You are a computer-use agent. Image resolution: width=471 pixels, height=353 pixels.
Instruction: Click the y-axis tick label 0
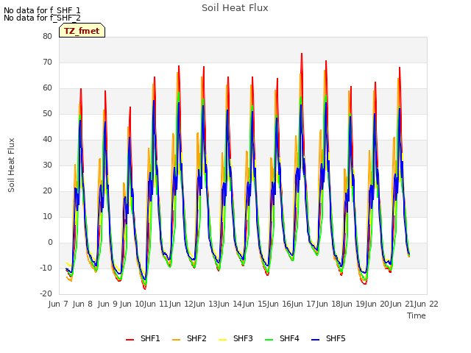[50, 243]
